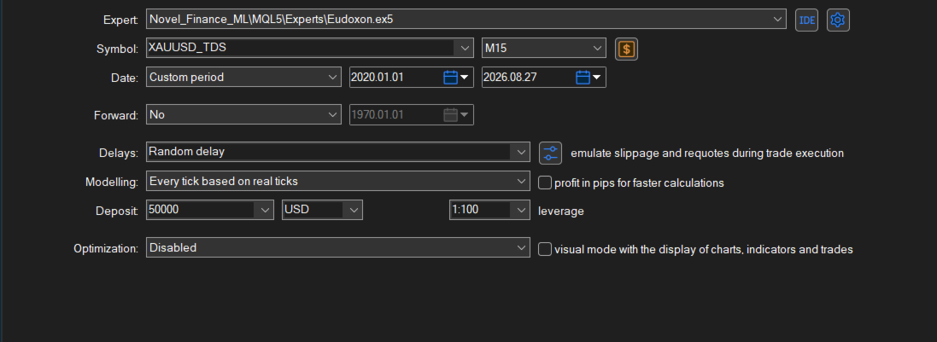This screenshot has height=342, width=937.
Task: Open symbol specification dollar icon
Action: [x=626, y=49]
